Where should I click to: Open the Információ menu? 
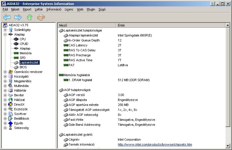point(54,9)
